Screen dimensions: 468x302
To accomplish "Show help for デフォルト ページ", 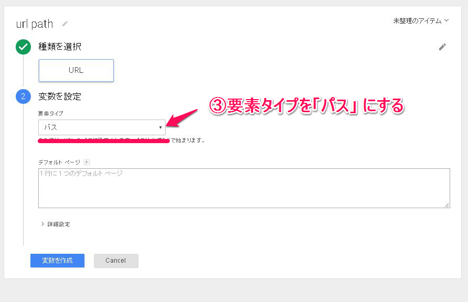I will [x=86, y=163].
